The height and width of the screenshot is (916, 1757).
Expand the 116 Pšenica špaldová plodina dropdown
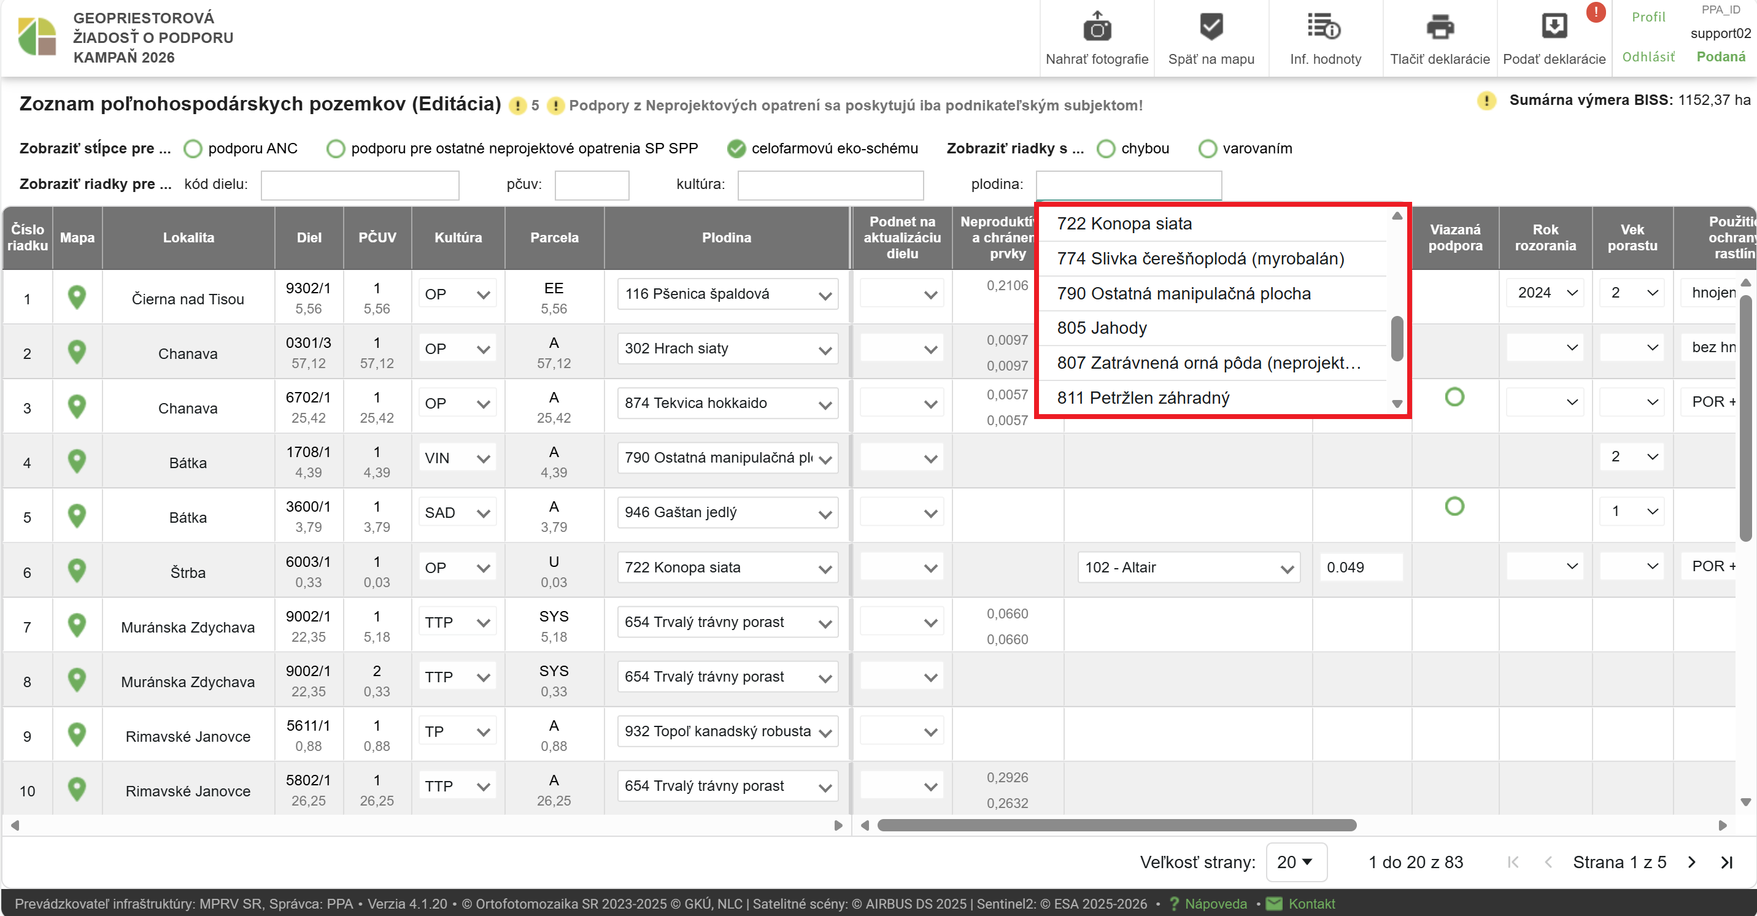point(727,294)
